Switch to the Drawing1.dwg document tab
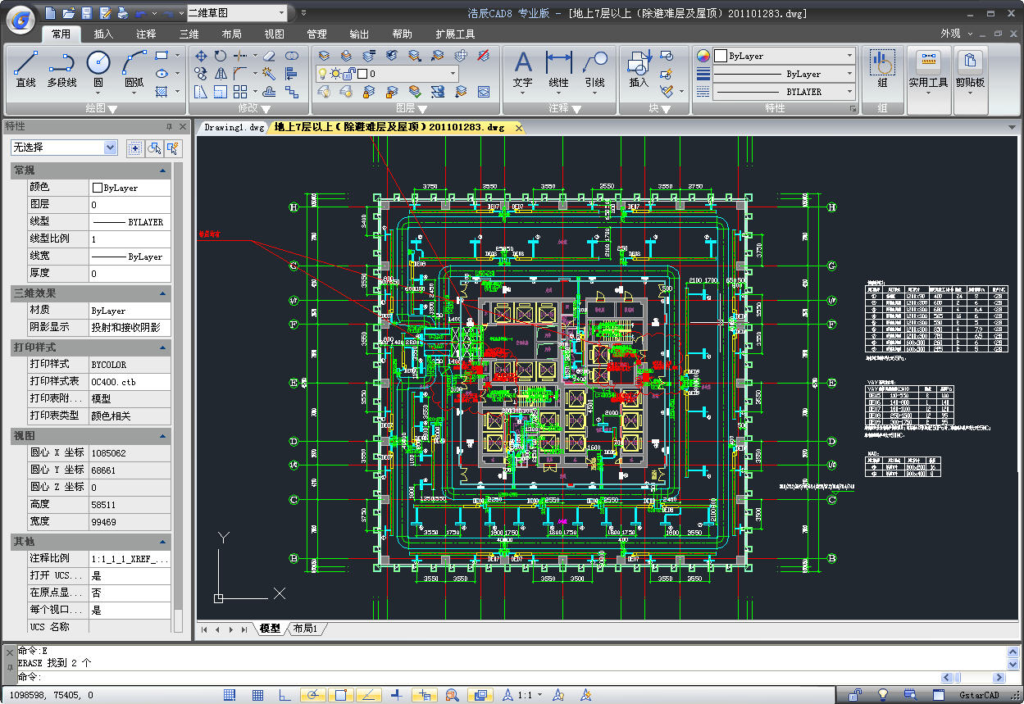The width and height of the screenshot is (1024, 704). [x=234, y=128]
